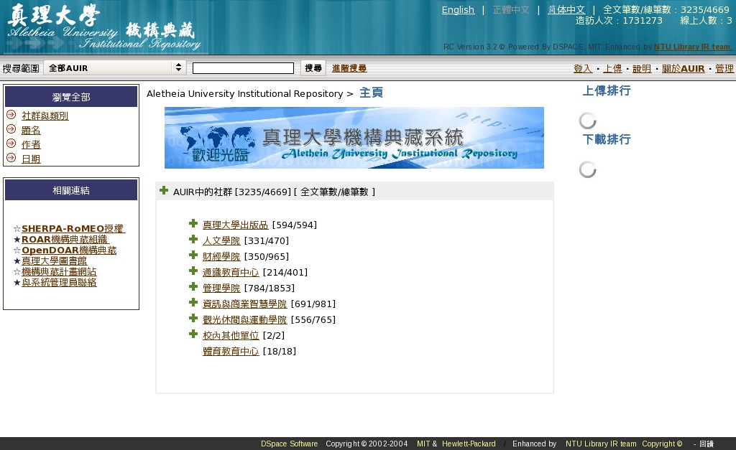
Task: Browse by 作者
Action: (x=31, y=145)
